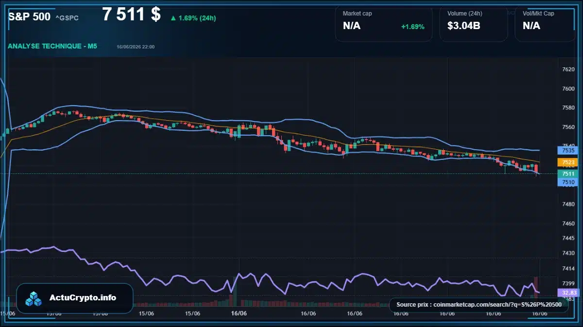Viewport: 583px width, 327px height.
Task: Click the $3.04B volume value
Action: [464, 26]
